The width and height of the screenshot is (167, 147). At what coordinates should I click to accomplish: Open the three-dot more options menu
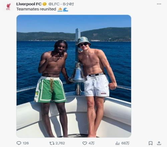coord(159,4)
